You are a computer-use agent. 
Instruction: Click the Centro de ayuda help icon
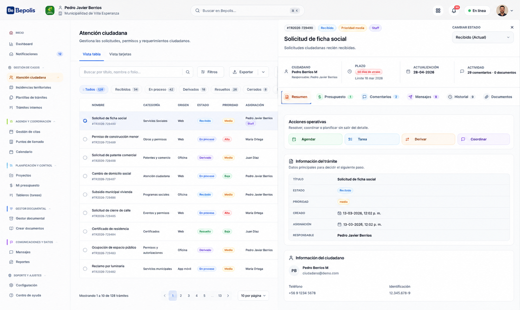11,295
